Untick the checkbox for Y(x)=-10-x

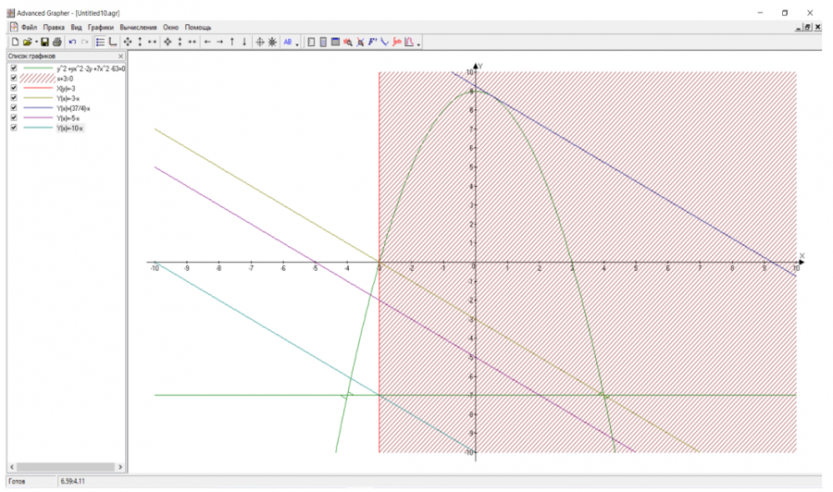point(13,128)
